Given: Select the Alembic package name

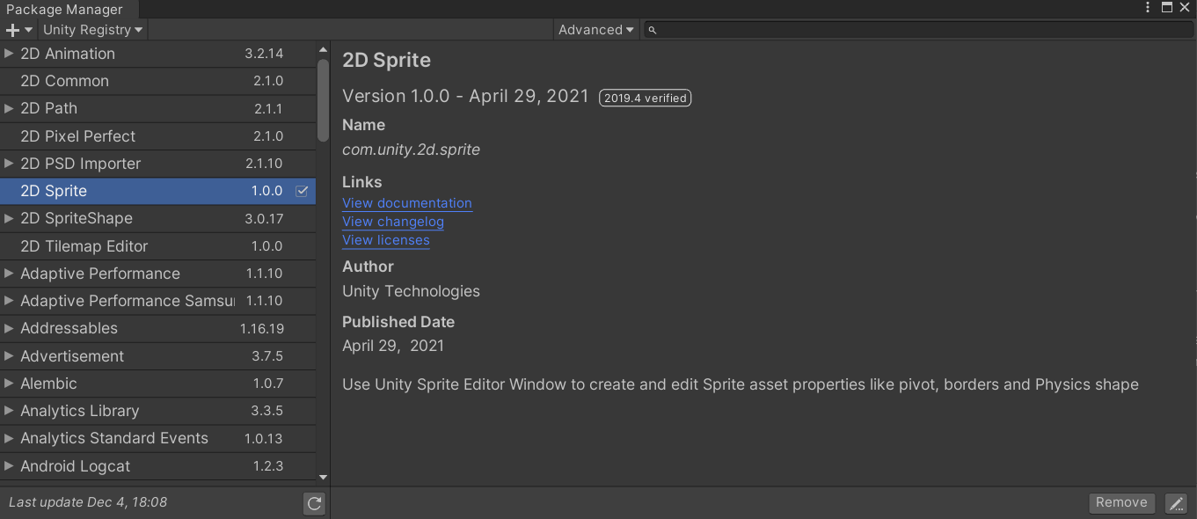Looking at the screenshot, I should pos(48,384).
